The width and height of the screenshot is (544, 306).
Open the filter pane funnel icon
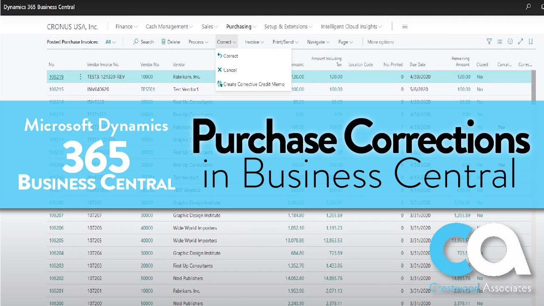tap(489, 42)
